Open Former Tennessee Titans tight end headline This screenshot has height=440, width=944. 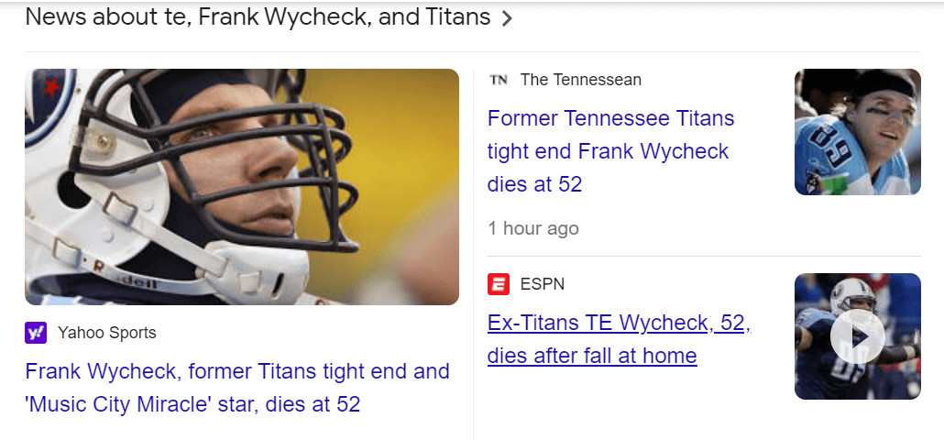[x=610, y=151]
